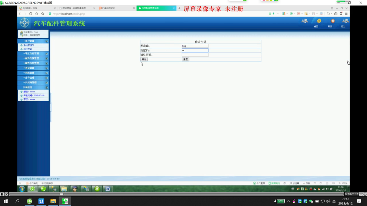Click the taskbar search magnifier

coord(17,201)
